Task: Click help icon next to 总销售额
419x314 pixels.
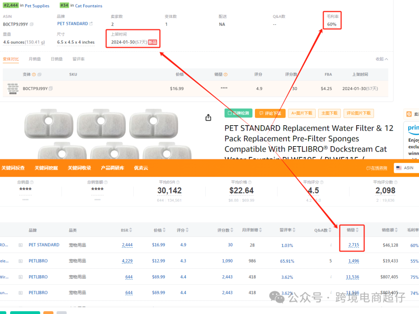Action: (x=106, y=182)
